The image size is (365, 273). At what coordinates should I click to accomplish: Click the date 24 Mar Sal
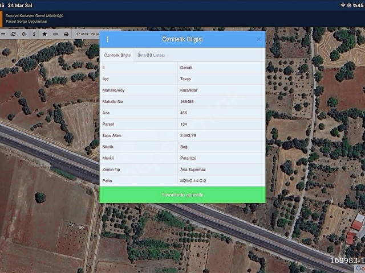20,5
